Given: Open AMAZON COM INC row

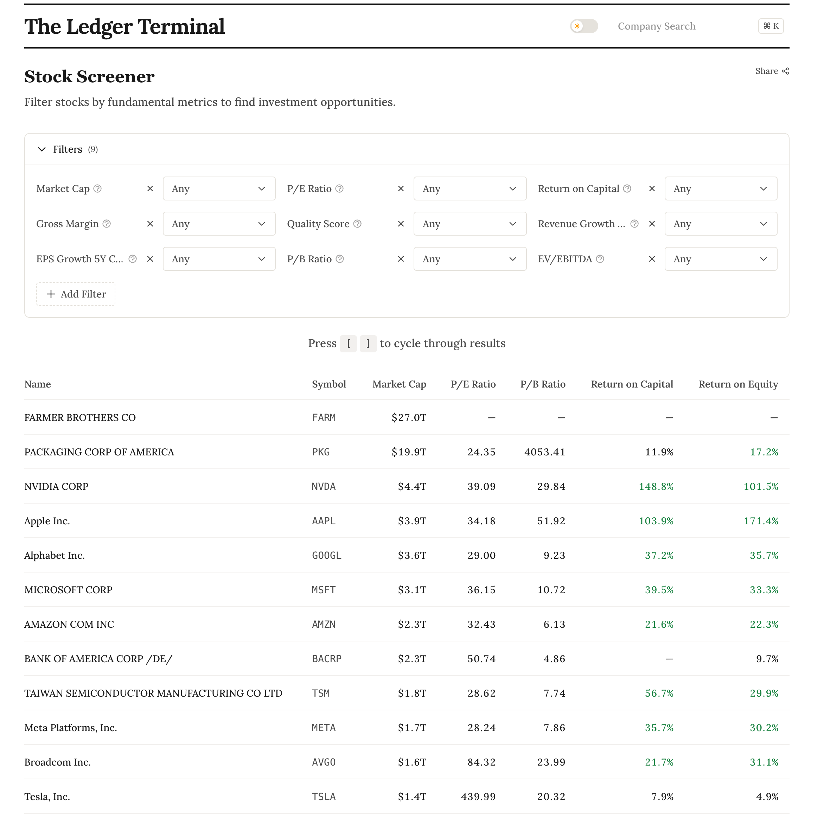Looking at the screenshot, I should pos(407,624).
